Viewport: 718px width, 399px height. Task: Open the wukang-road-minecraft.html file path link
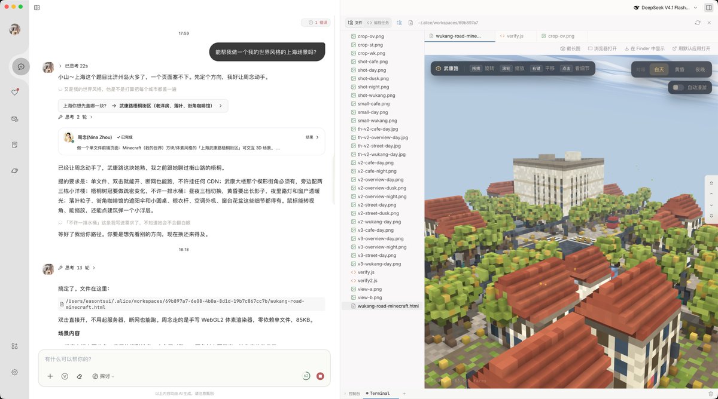[x=191, y=304]
